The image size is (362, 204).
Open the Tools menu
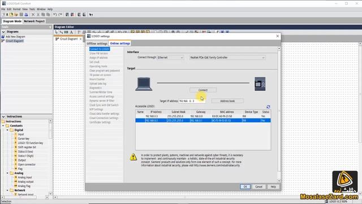click(32, 9)
